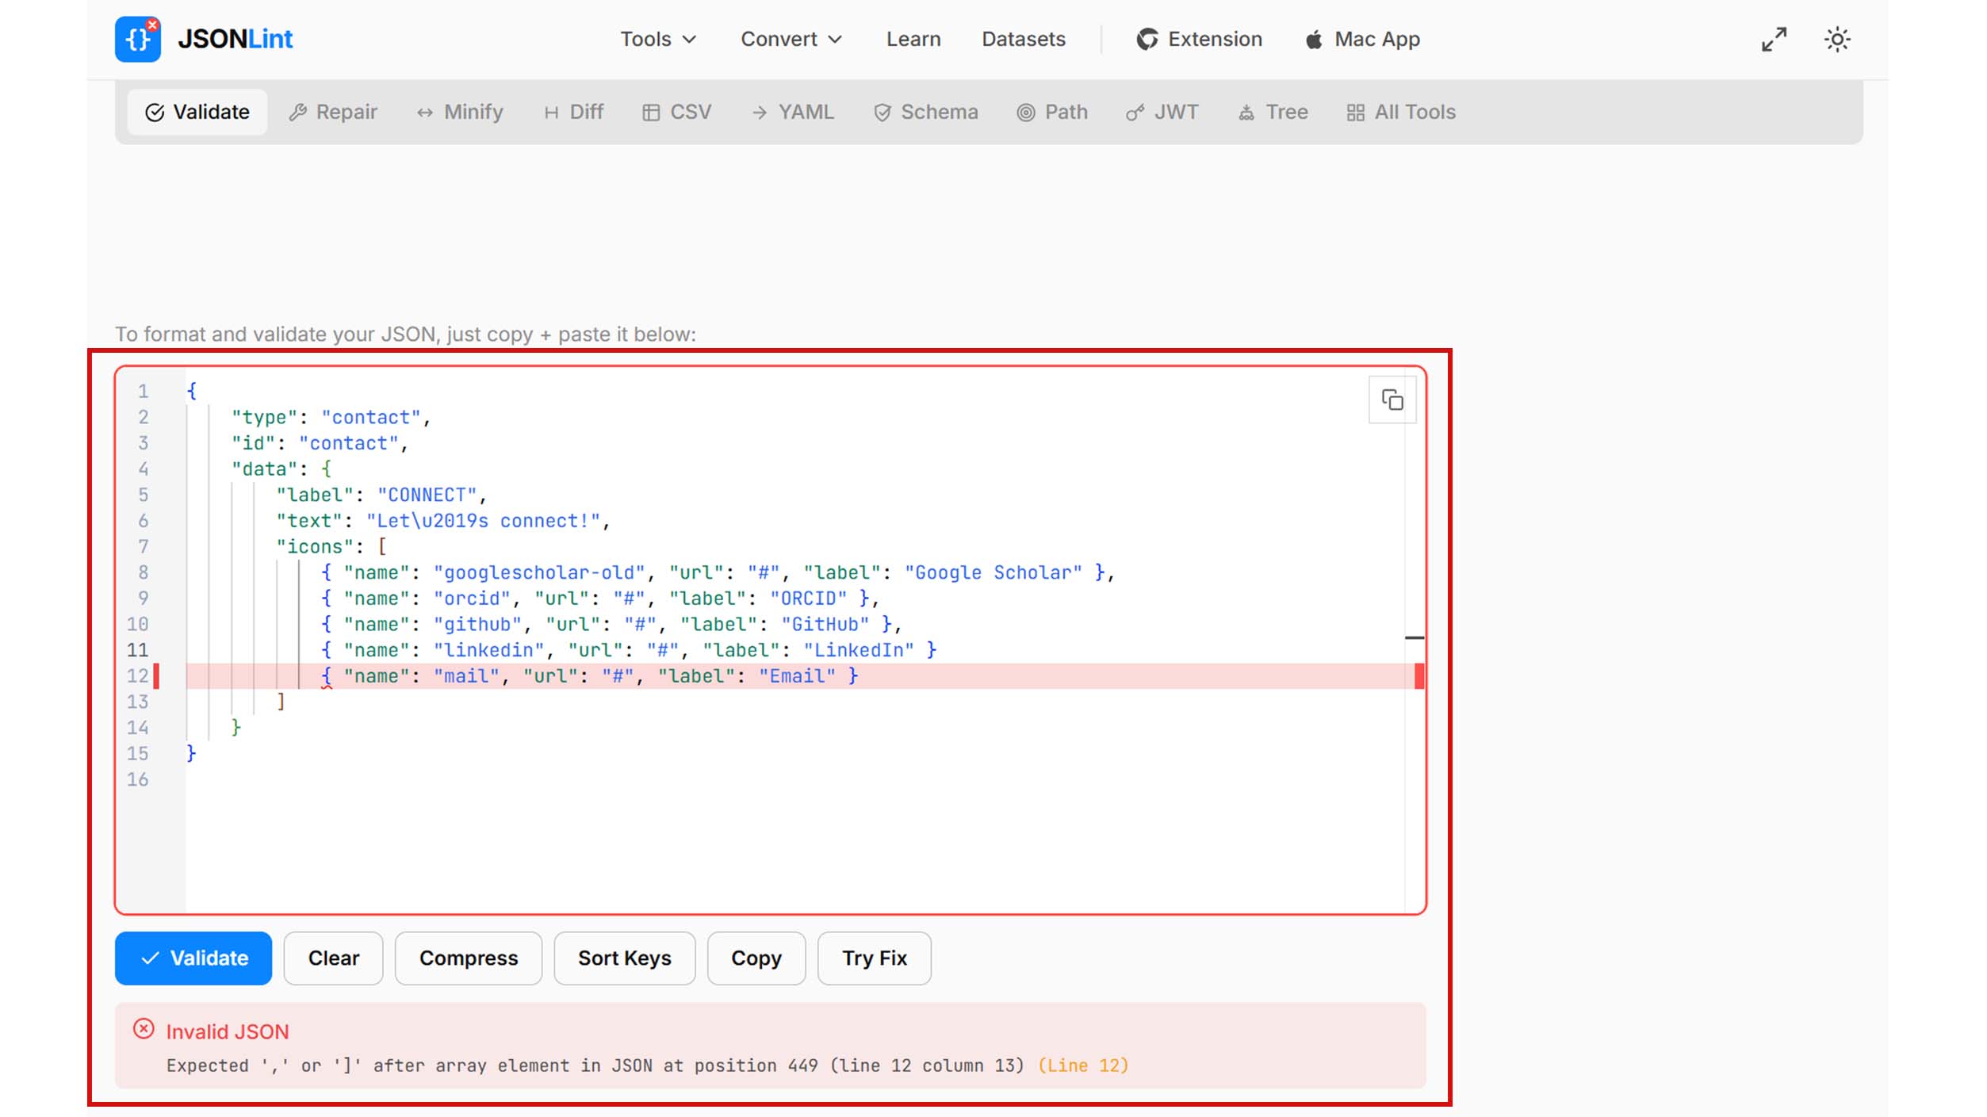Toggle light/dark theme sun icon

[x=1837, y=39]
